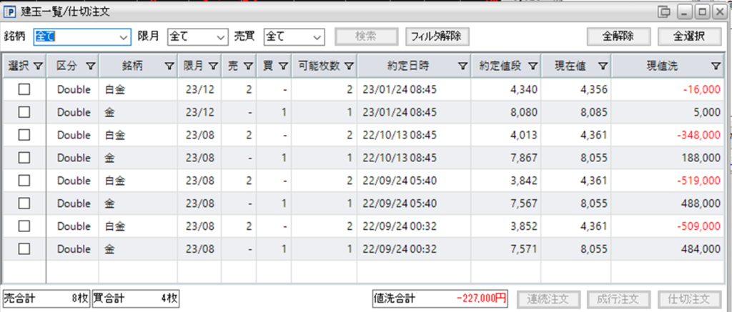
Task: Enable checkbox for 白金 row priced 3,852
Action: [24, 226]
